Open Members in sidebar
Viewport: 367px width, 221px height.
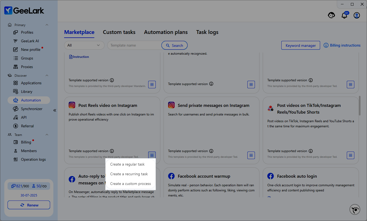point(29,151)
